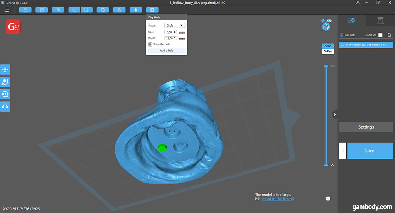
Task: Collapse the right panel with arrow handle
Action: tap(334, 114)
